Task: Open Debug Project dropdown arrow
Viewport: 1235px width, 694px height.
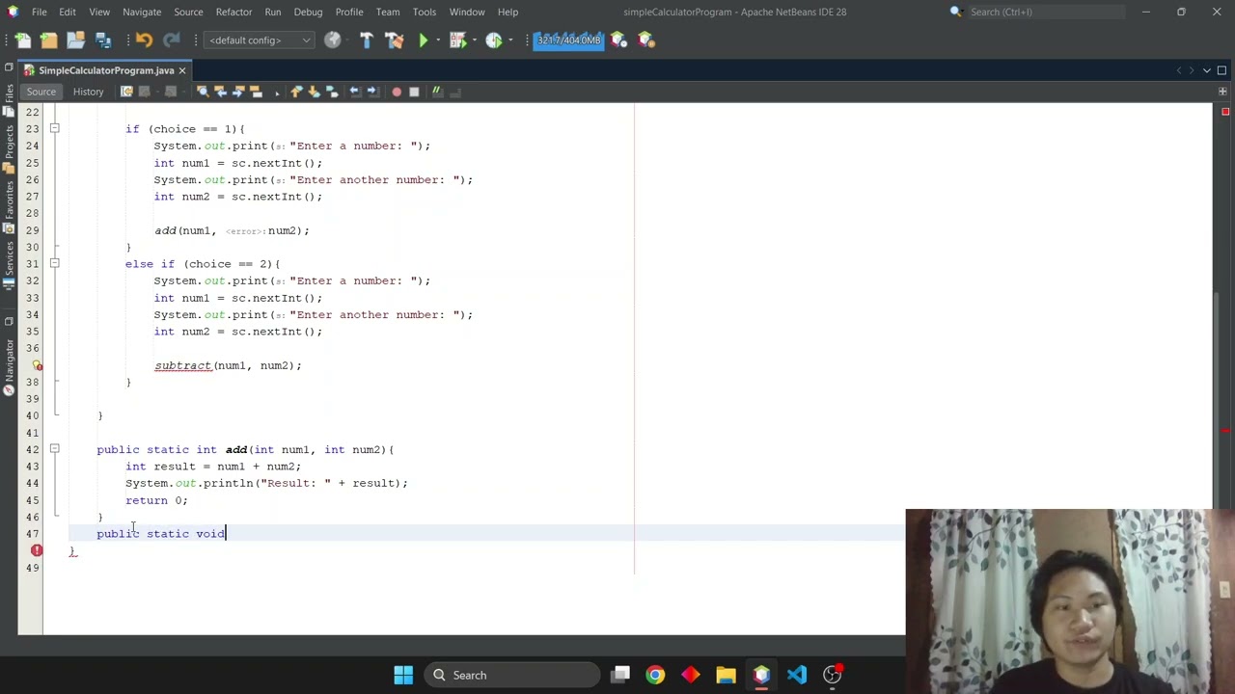Action: [x=473, y=40]
